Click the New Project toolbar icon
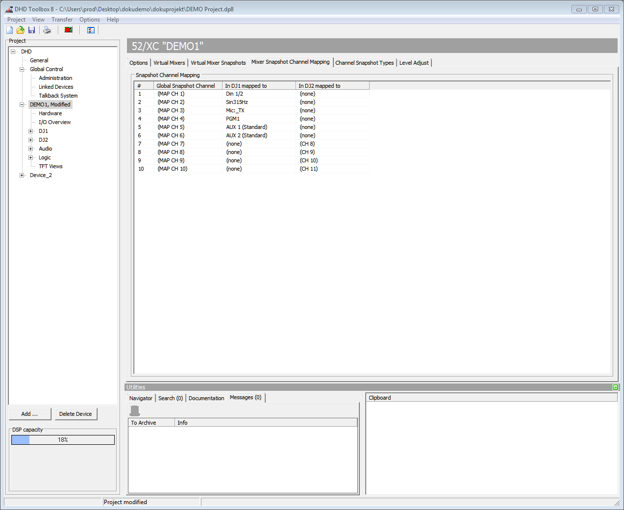 (x=10, y=30)
